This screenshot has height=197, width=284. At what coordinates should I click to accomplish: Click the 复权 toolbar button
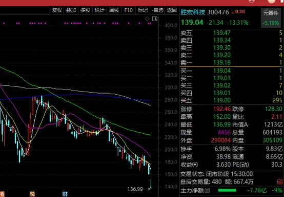[x=57, y=10]
